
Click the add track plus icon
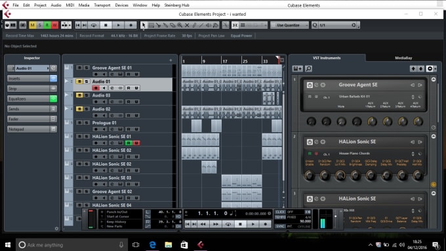coord(171,60)
